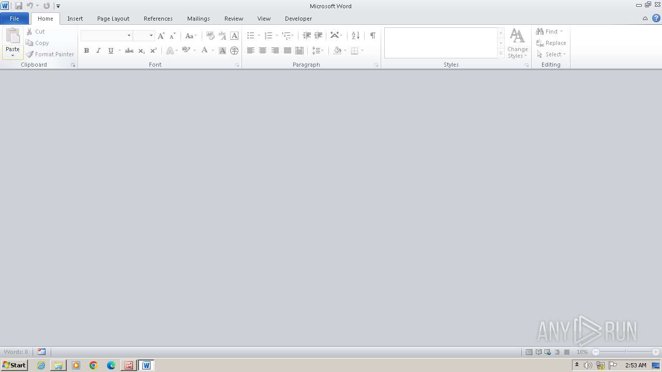Switch to the Review tab

(234, 19)
